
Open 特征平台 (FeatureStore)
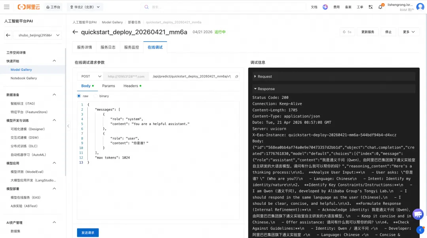click(x=29, y=112)
